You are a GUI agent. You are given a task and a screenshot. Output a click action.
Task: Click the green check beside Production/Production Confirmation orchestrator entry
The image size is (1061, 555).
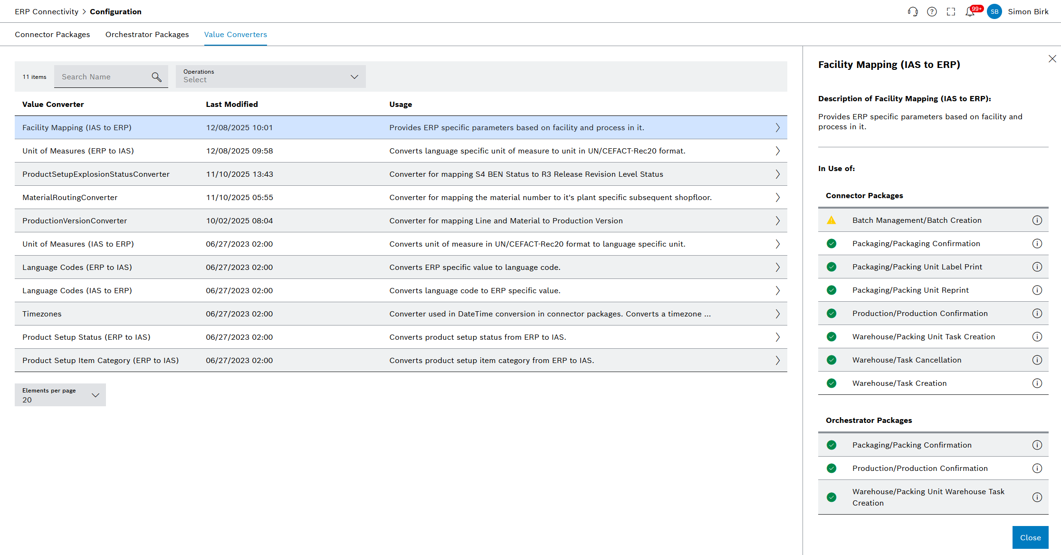click(x=832, y=468)
